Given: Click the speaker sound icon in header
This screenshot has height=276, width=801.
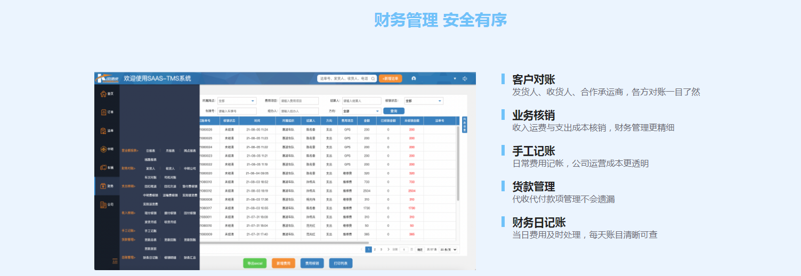Looking at the screenshot, I should pyautogui.click(x=465, y=78).
